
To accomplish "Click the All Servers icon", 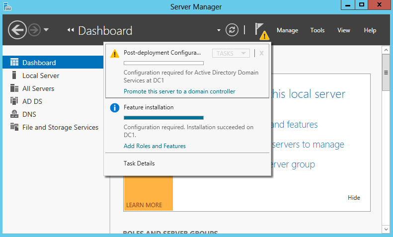I will pos(14,88).
